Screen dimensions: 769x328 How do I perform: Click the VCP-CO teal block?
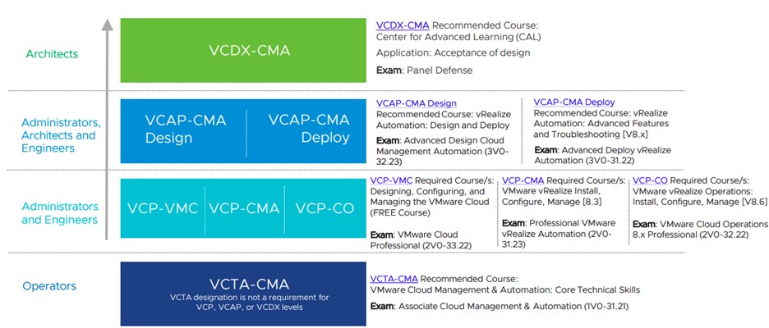(325, 207)
